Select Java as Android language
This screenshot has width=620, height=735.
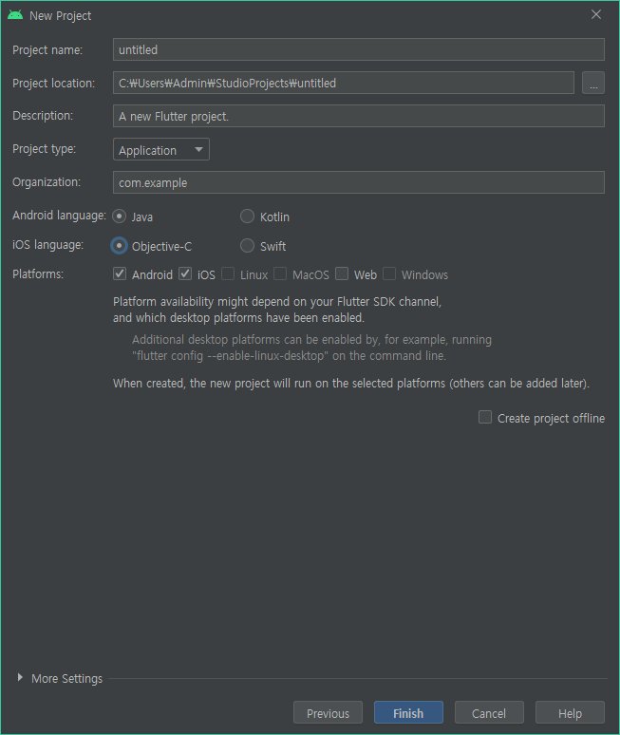tap(119, 217)
